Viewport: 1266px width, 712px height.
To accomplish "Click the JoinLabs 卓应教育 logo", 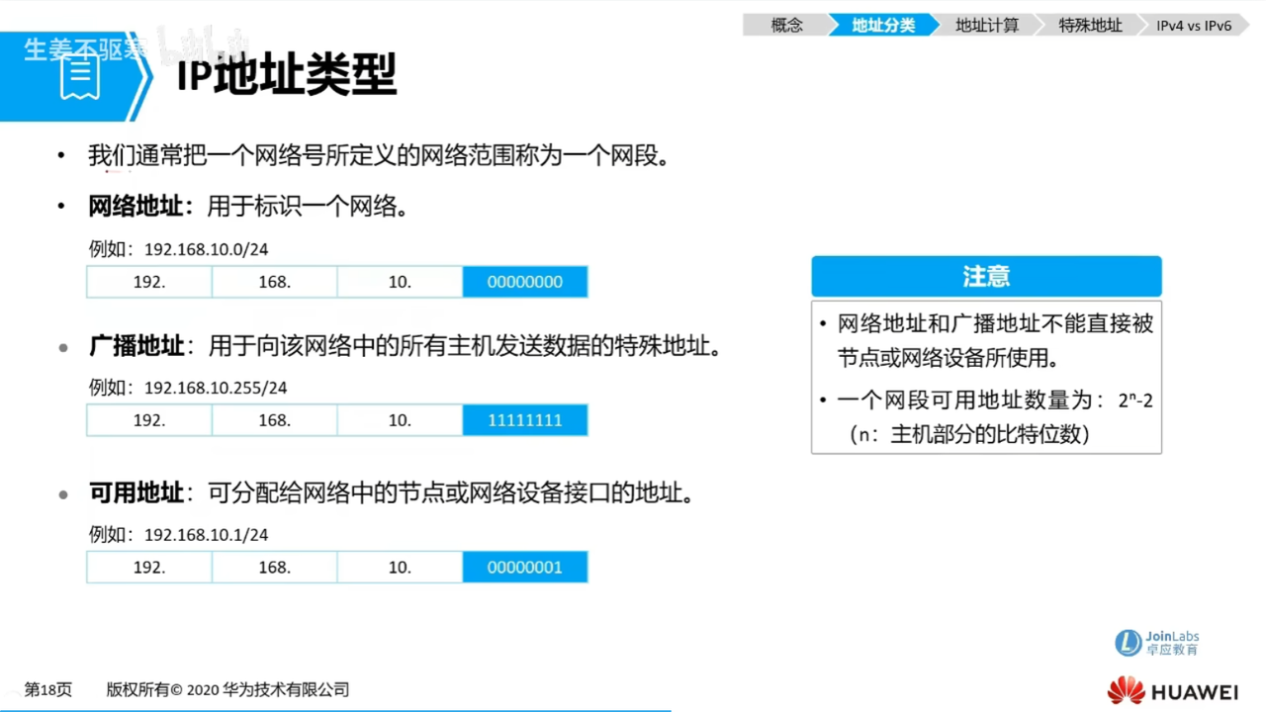I will (x=1156, y=643).
